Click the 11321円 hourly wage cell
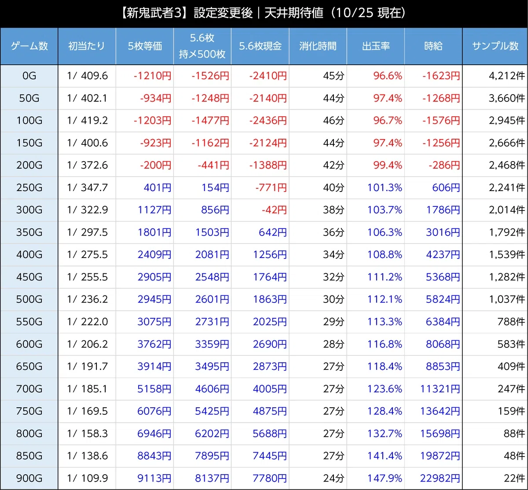Screen dimensions: 528x490 pos(433,389)
